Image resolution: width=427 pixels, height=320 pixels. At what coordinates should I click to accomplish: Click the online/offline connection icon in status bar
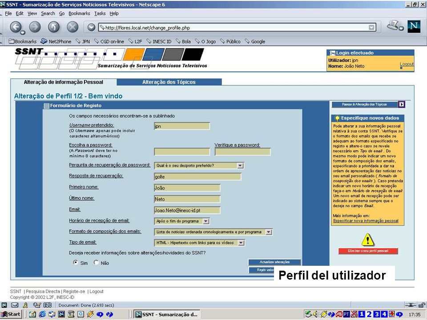411,305
